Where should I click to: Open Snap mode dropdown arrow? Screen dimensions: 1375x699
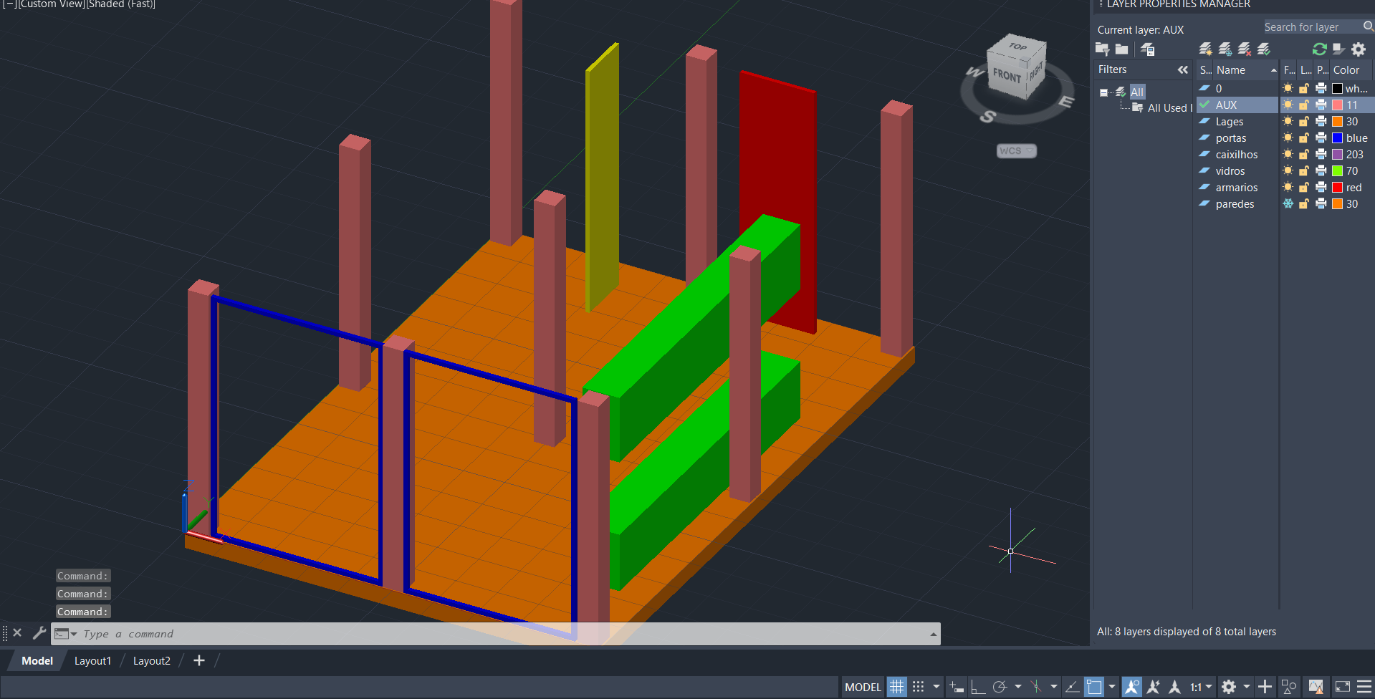click(x=936, y=687)
